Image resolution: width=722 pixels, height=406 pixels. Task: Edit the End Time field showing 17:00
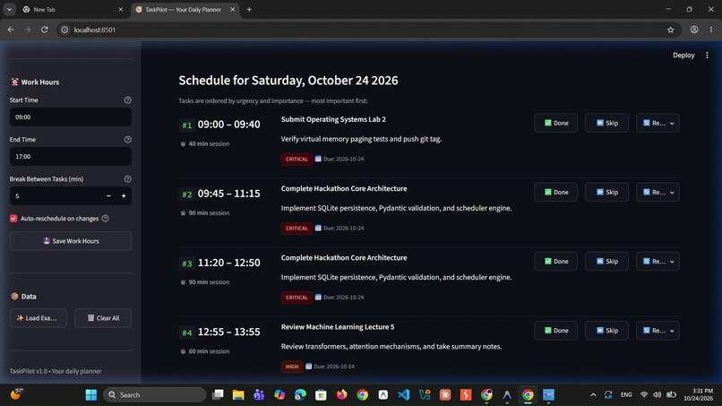click(x=71, y=157)
